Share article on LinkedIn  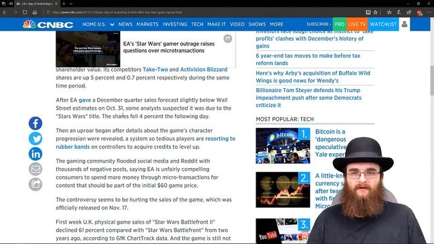coord(35,154)
